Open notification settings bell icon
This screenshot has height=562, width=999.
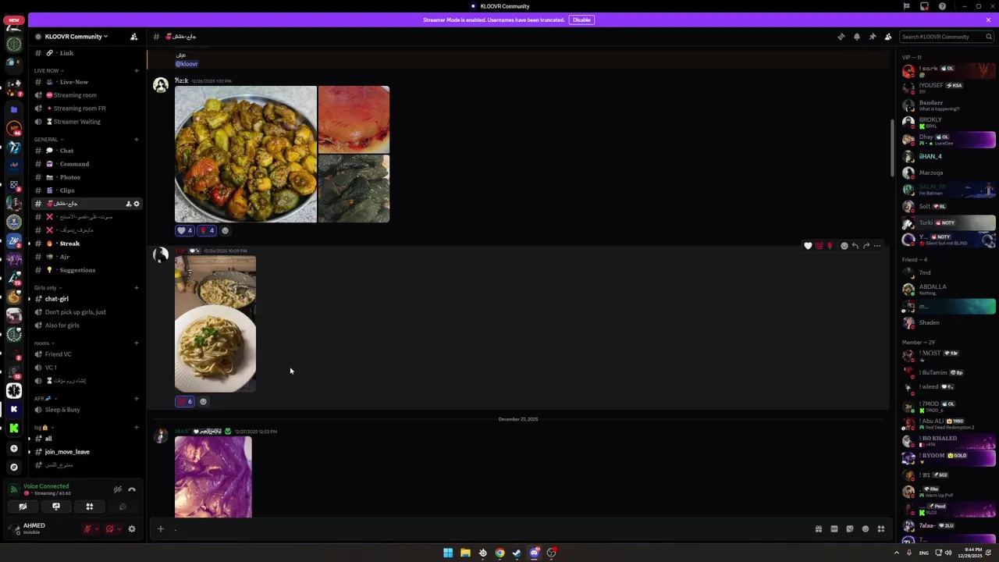[x=856, y=37]
